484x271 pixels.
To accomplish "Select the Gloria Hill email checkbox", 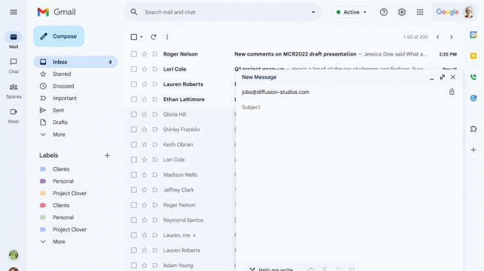I will 133,114.
